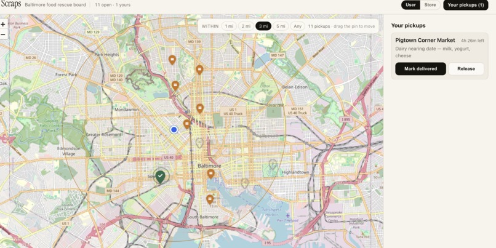Select the 3 mi radius option
Screen dimensions: 496x248
pyautogui.click(x=263, y=26)
